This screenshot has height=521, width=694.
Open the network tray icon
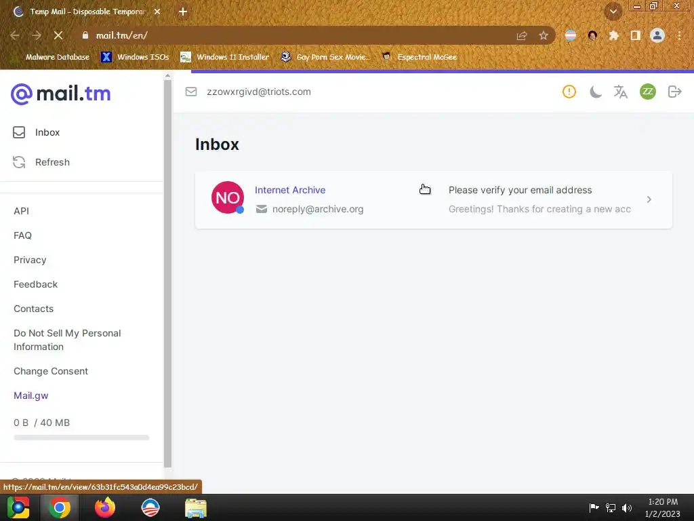(x=611, y=507)
